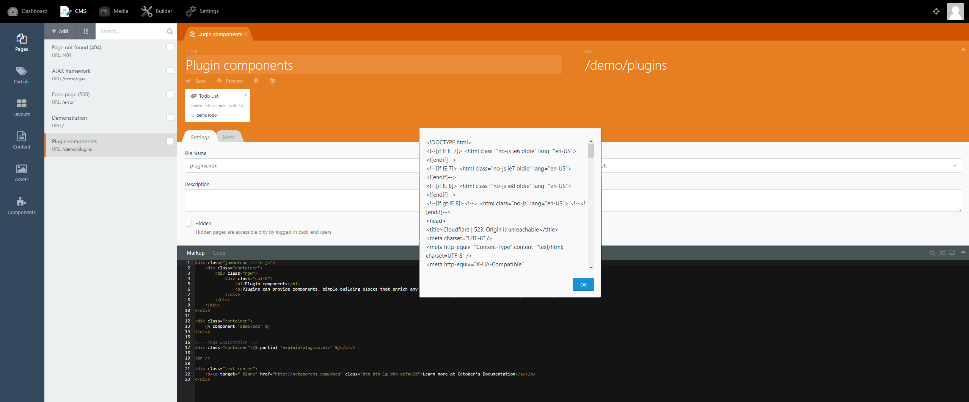Open the Builder tools
Image resolution: width=969 pixels, height=402 pixels.
coord(157,11)
